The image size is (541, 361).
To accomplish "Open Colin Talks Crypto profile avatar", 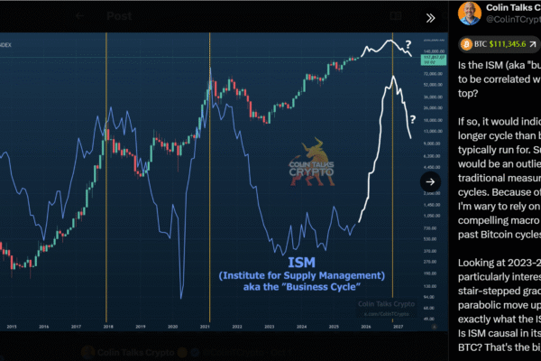I will point(469,14).
